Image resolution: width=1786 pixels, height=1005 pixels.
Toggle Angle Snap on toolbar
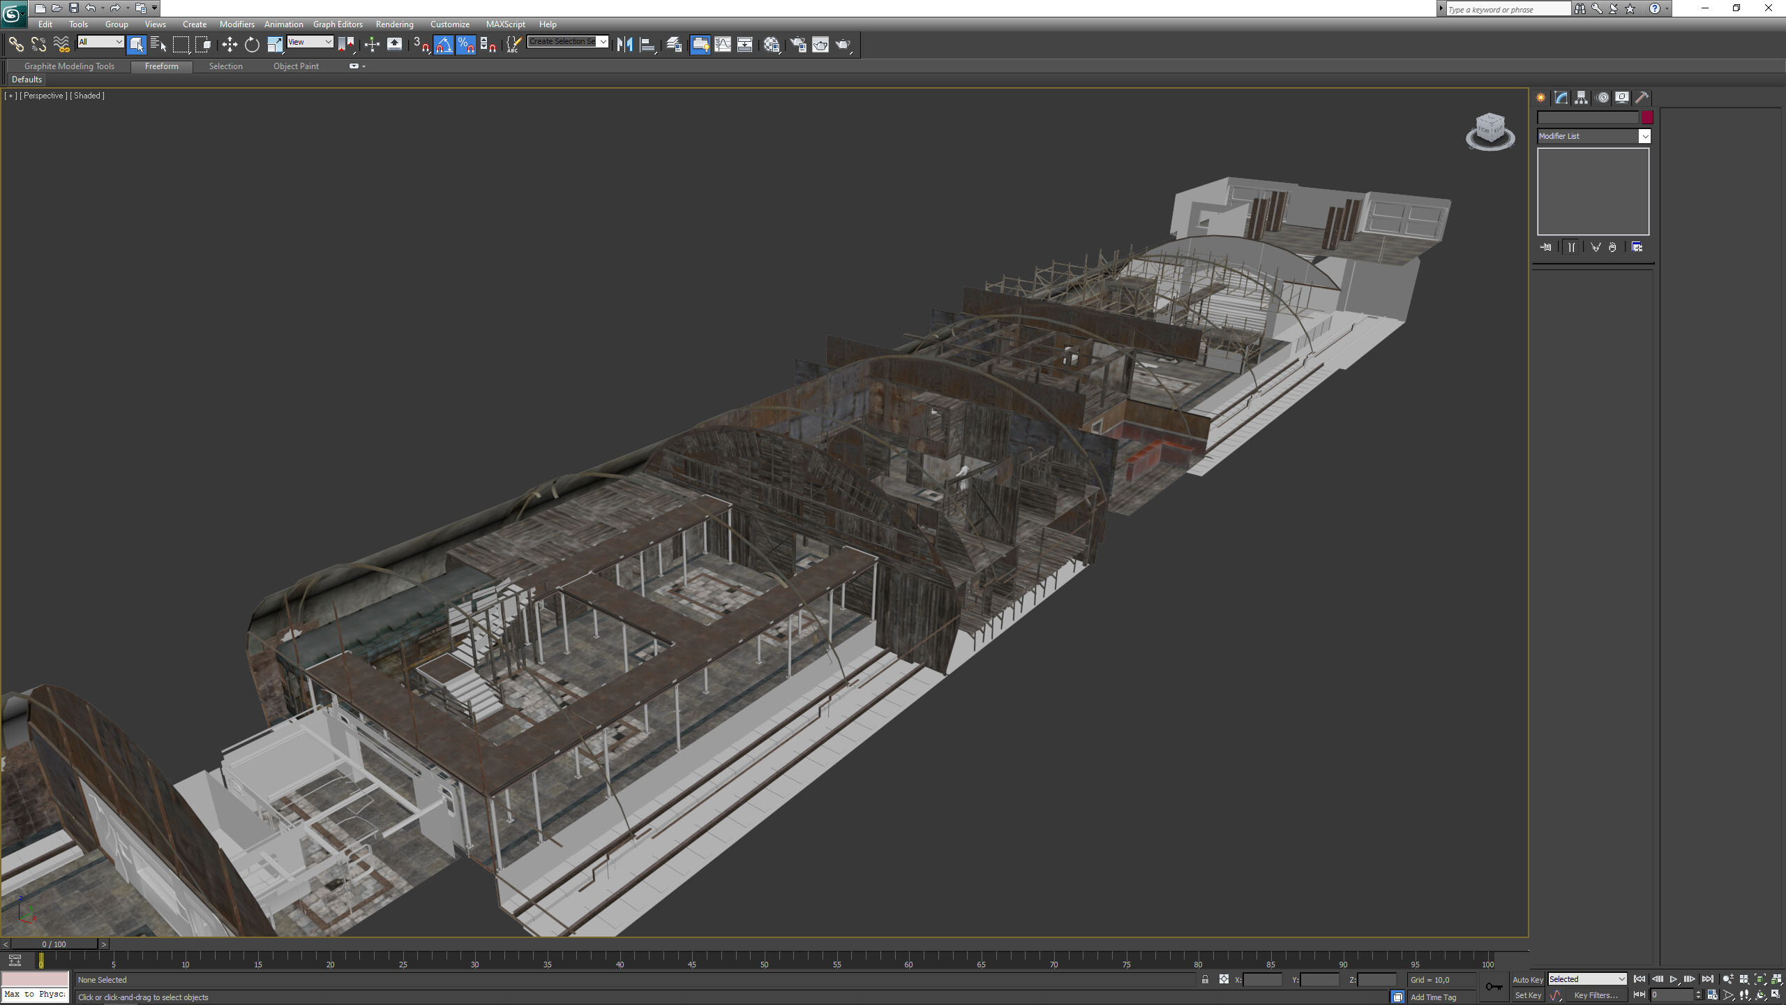click(x=444, y=45)
